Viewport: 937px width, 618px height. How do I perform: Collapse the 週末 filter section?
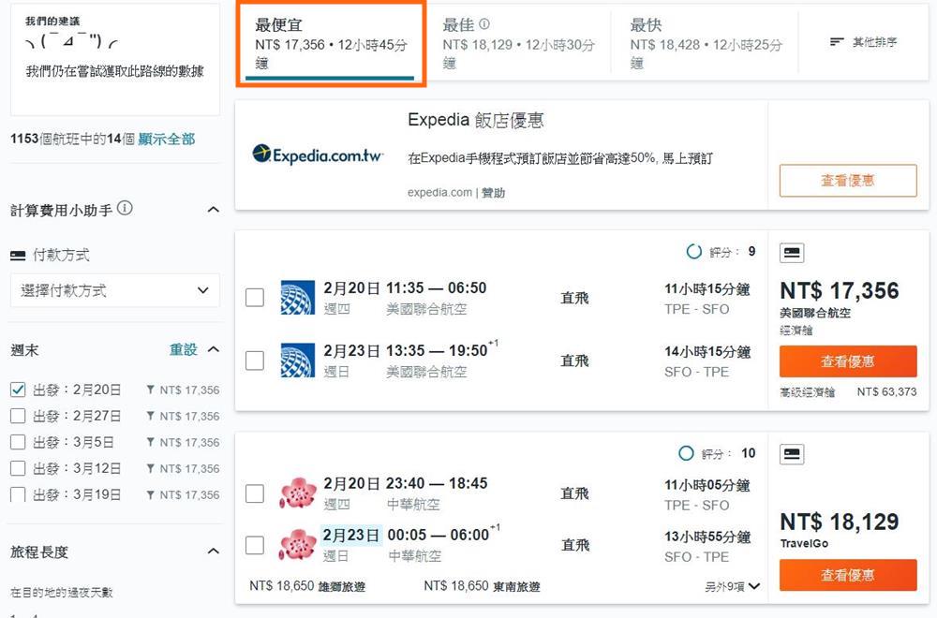[213, 349]
